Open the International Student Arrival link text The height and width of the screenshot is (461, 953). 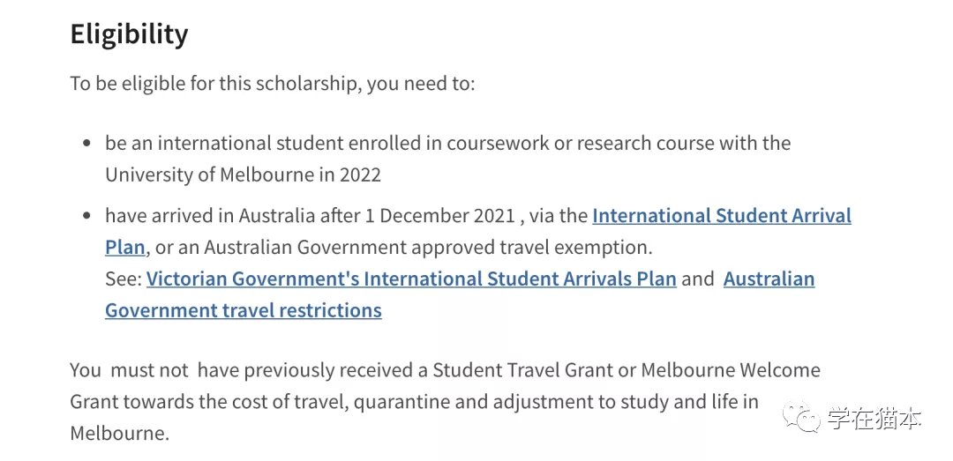click(x=722, y=216)
